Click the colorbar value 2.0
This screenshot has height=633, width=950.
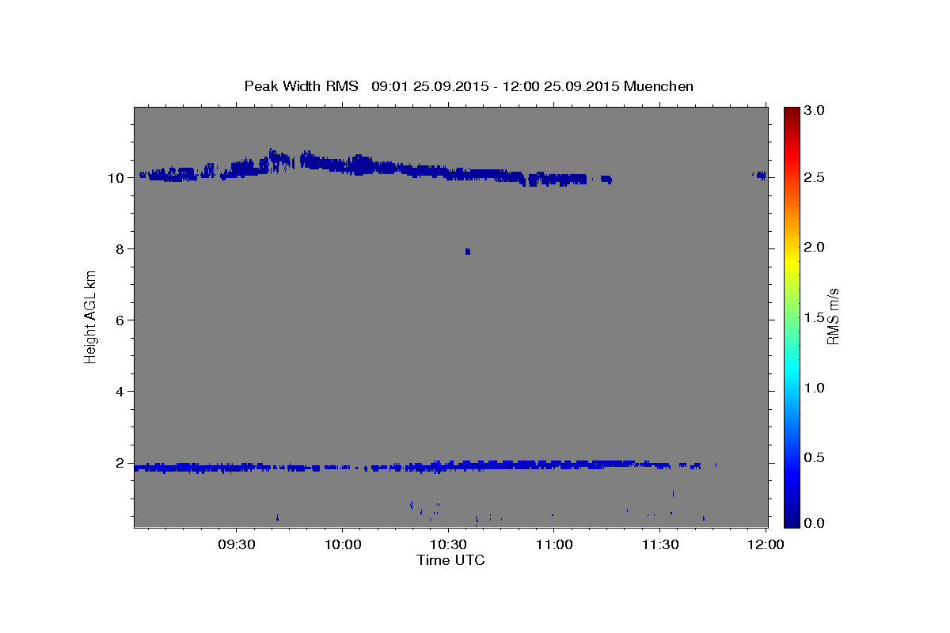click(815, 248)
